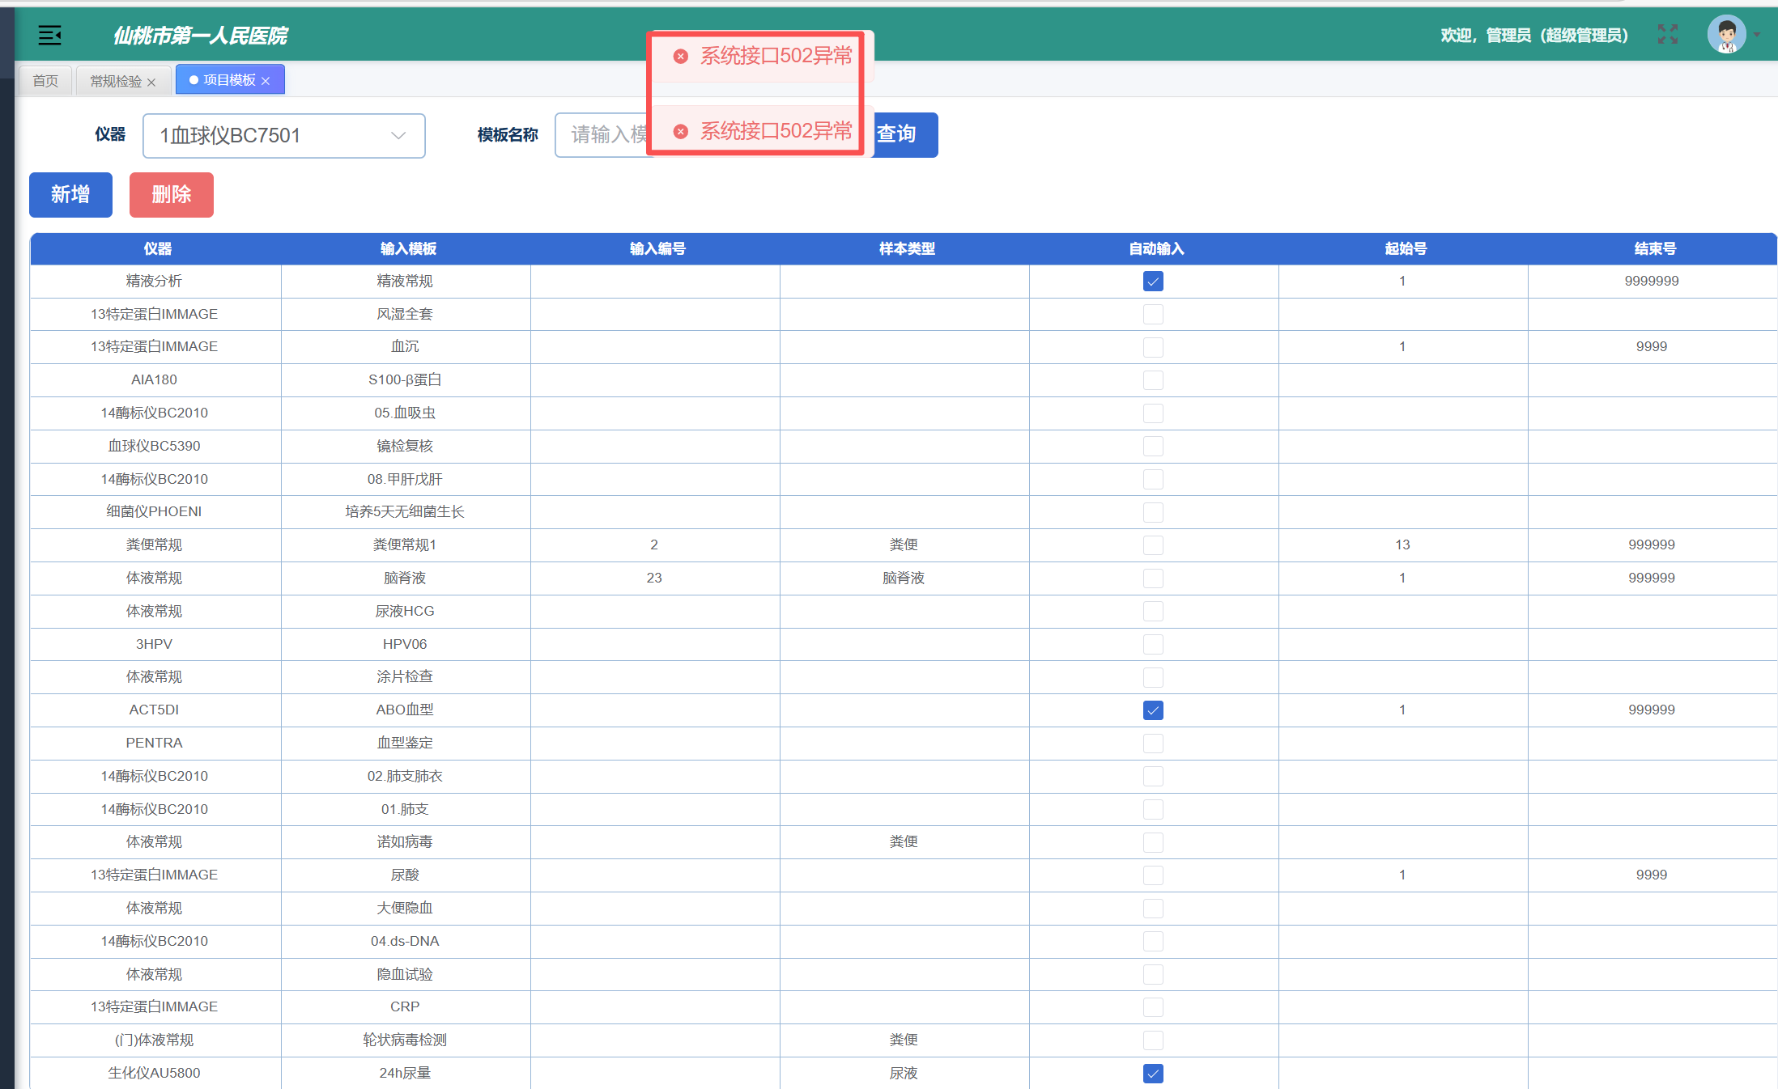Screen dimensions: 1778x1089
Task: Close the 常规检验 tab
Action: click(151, 82)
